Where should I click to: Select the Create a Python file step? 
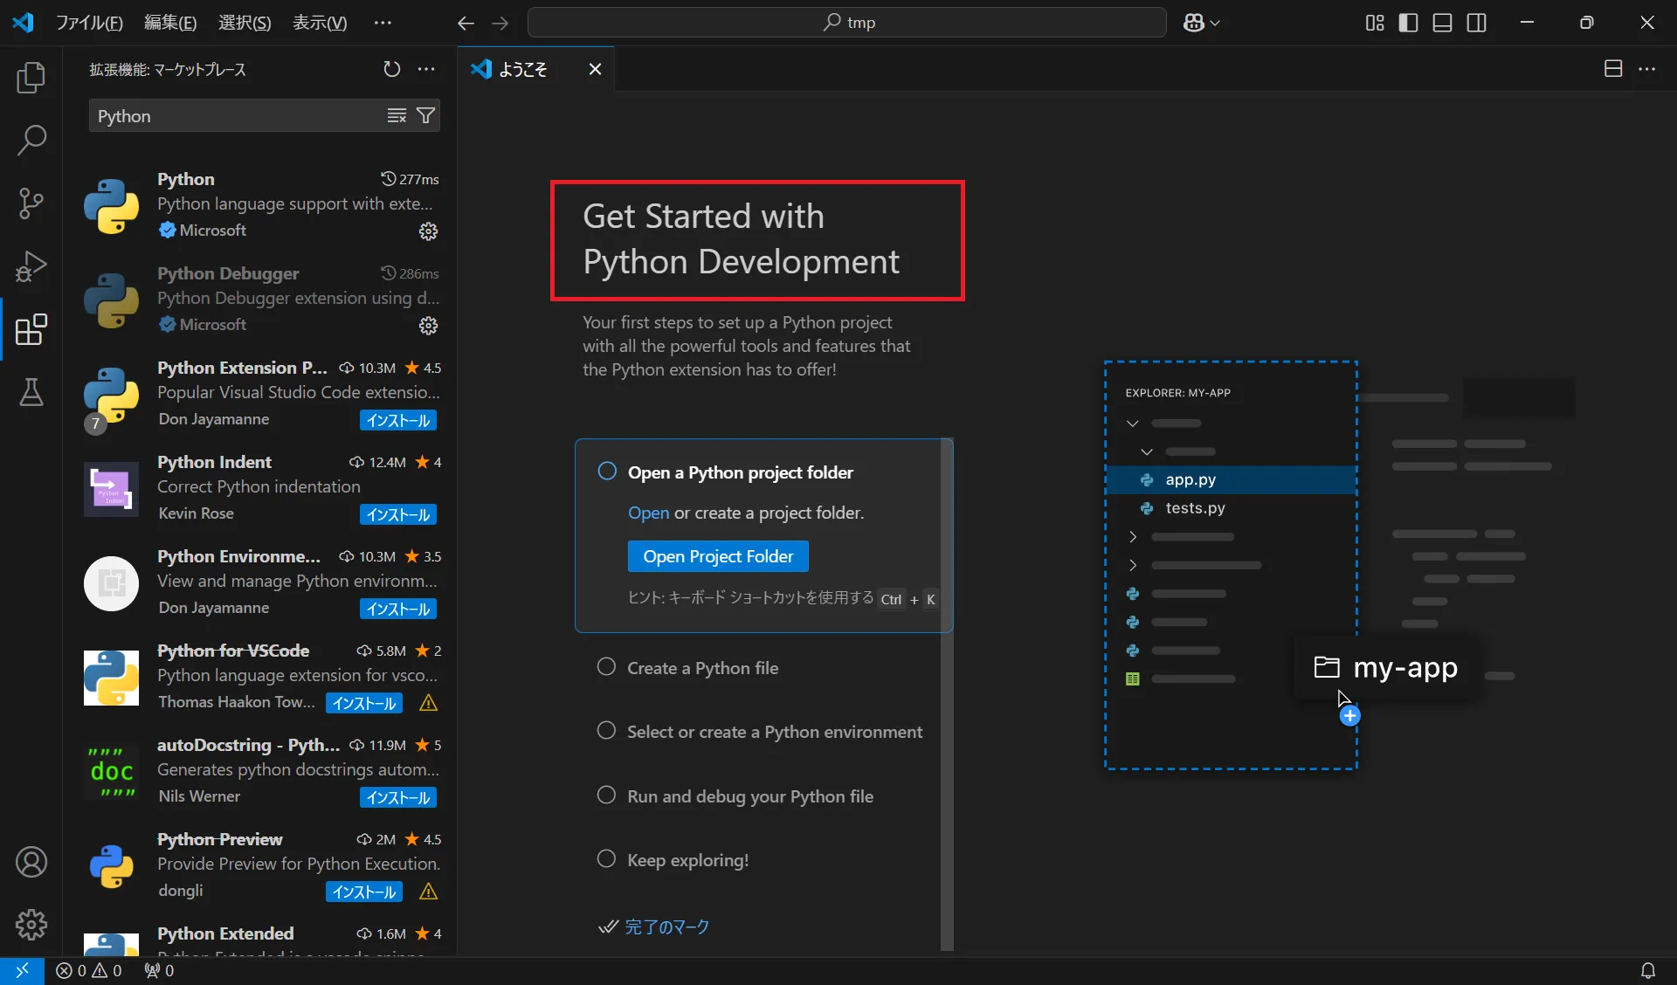point(702,668)
